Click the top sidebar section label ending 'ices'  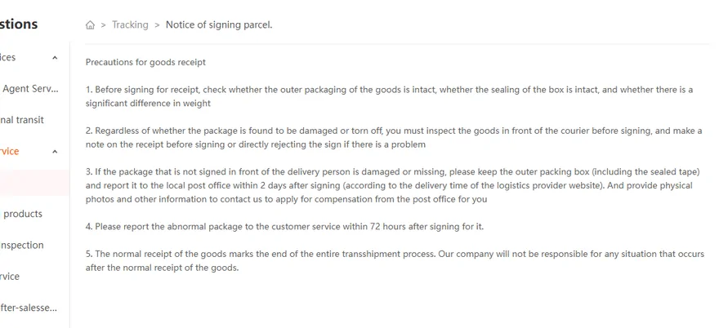8,58
